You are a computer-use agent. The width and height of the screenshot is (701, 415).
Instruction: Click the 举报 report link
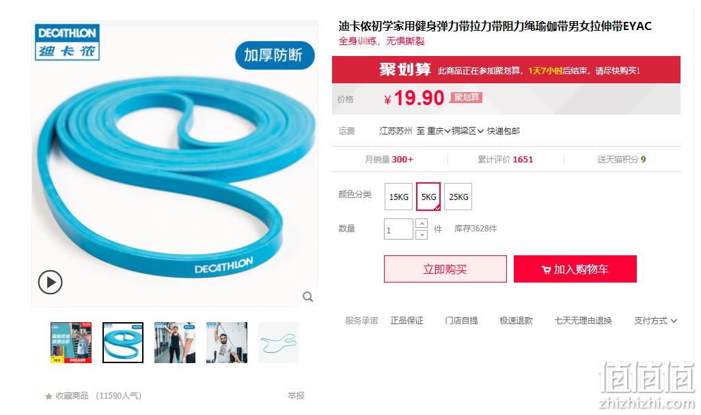(x=296, y=396)
